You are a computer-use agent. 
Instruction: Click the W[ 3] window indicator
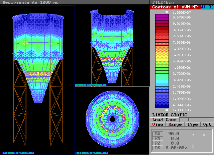click(207, 7)
